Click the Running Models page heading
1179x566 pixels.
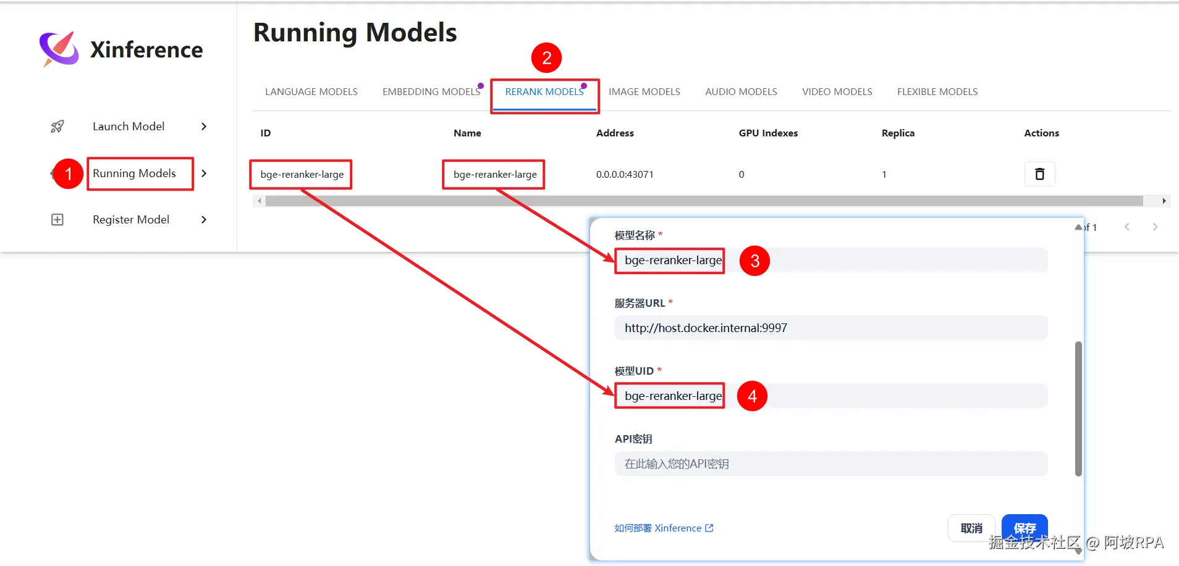[355, 33]
